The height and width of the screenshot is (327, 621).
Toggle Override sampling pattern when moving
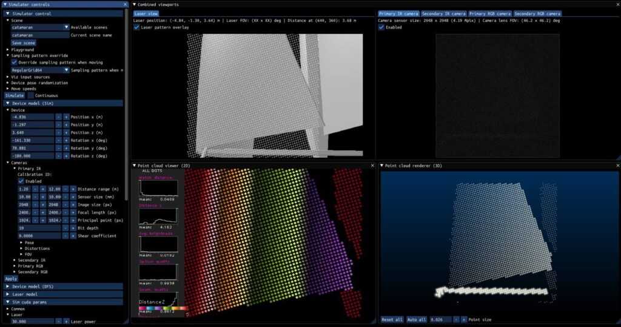coord(15,62)
